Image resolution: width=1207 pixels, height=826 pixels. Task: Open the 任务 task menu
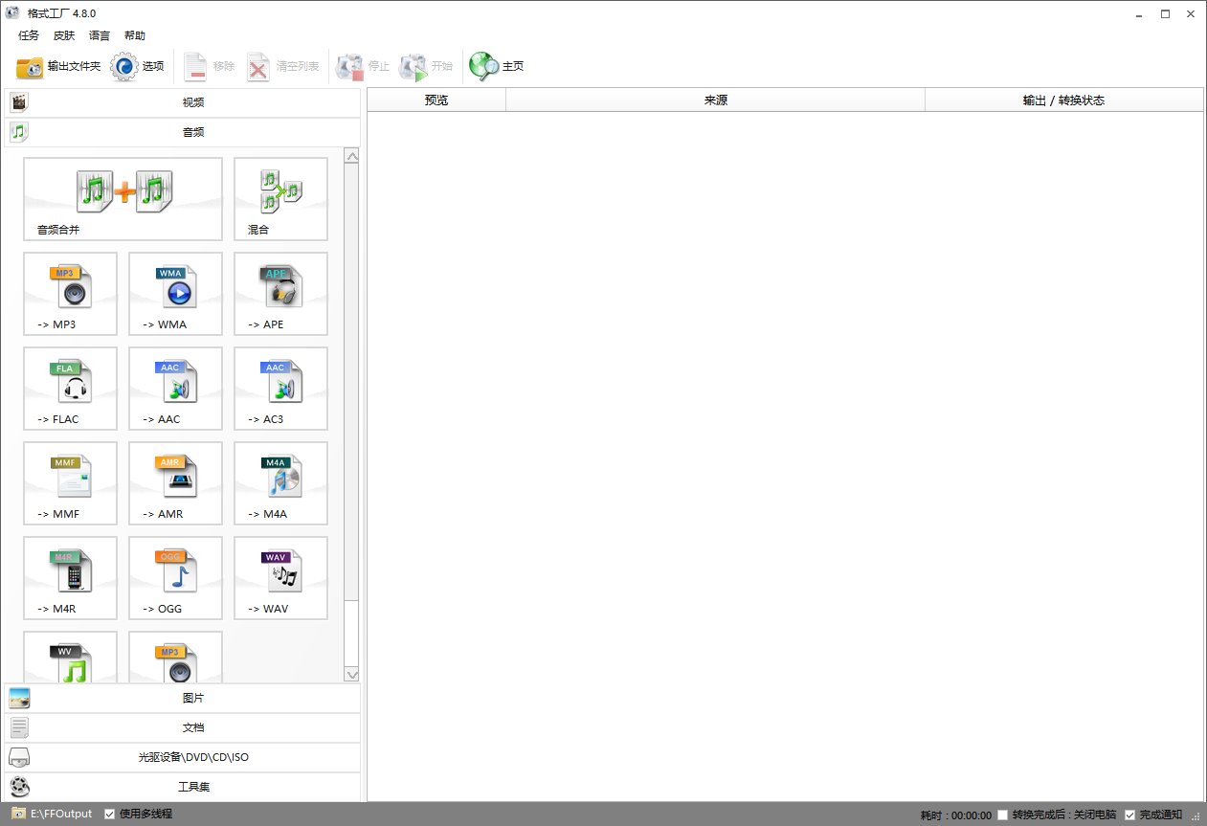[28, 35]
